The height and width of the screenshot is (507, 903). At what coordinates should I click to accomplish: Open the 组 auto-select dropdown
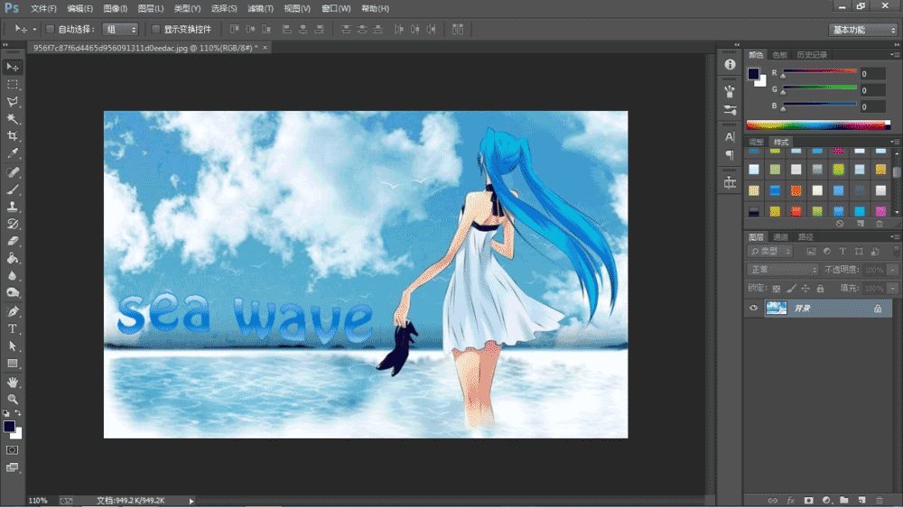tap(120, 29)
